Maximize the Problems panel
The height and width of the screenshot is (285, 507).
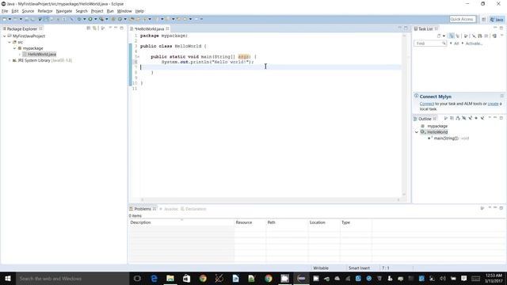501,207
